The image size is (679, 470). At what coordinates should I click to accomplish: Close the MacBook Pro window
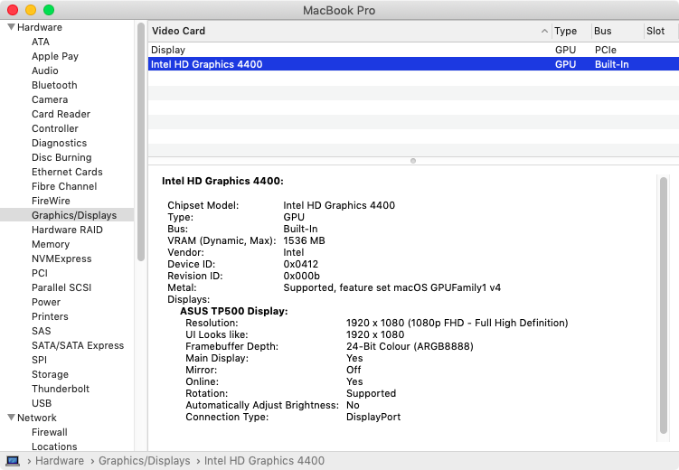point(13,10)
